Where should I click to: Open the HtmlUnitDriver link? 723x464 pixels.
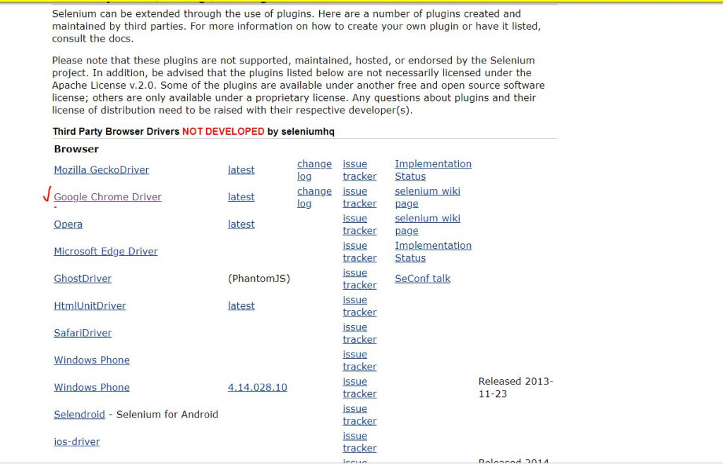90,305
